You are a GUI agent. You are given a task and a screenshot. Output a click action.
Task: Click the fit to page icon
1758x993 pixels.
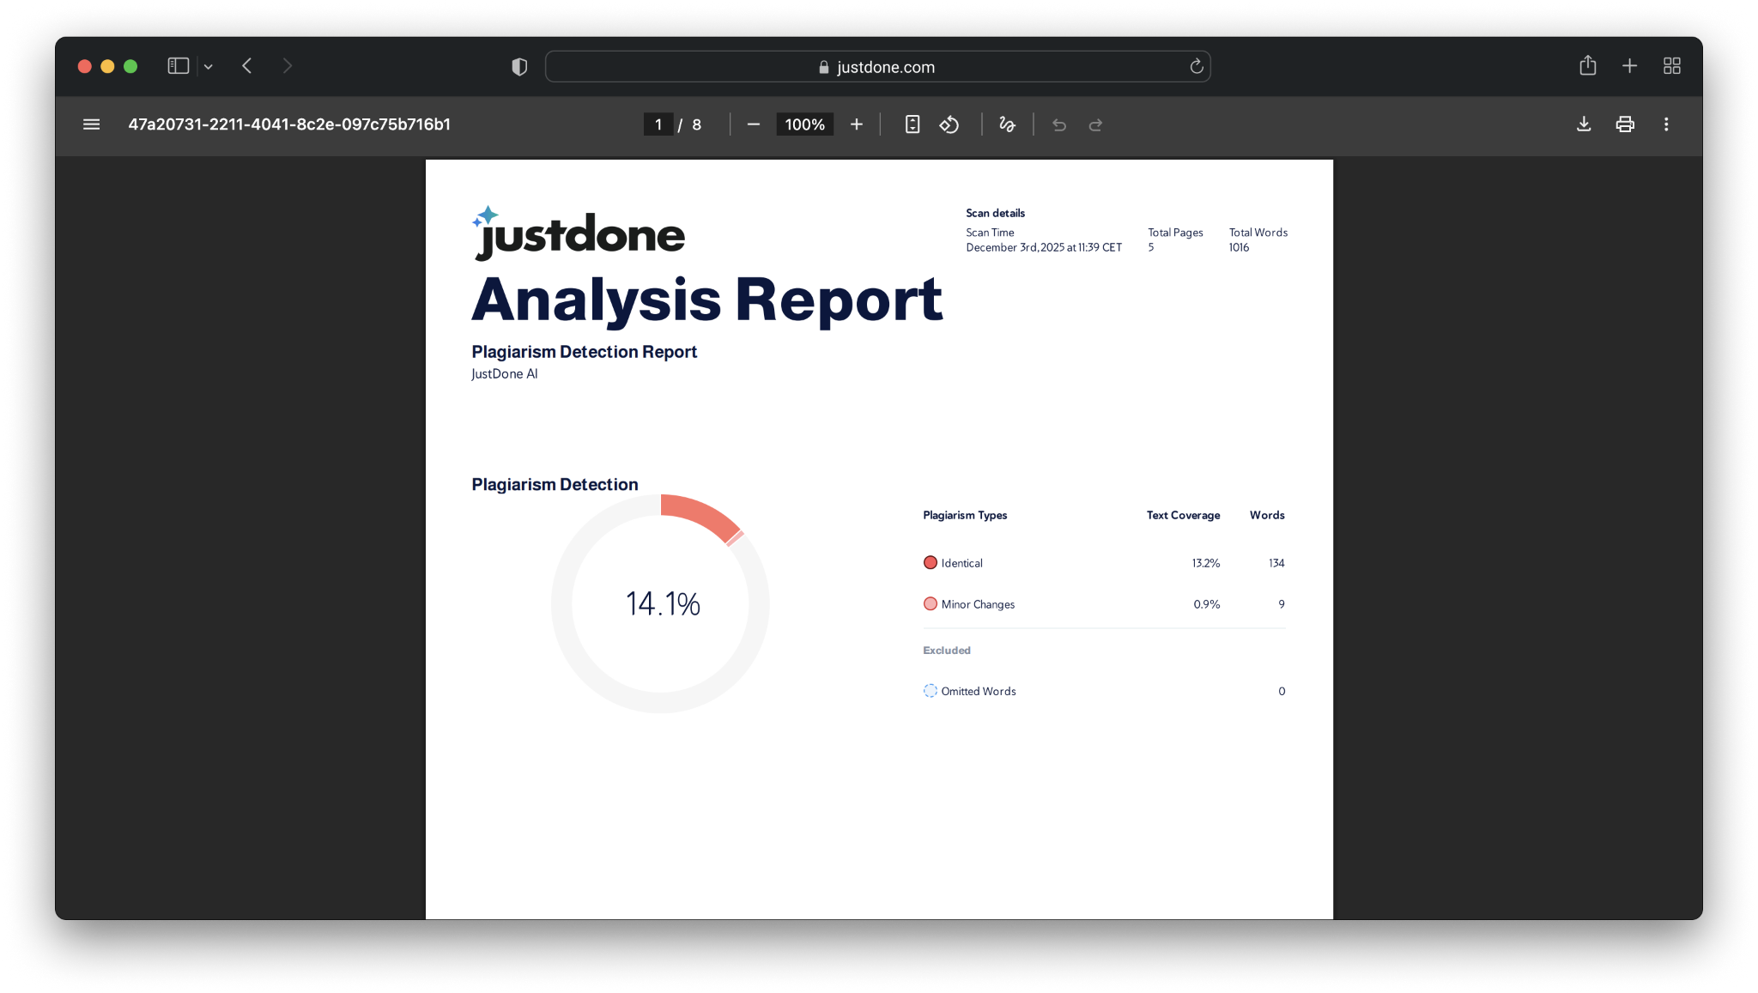912,124
